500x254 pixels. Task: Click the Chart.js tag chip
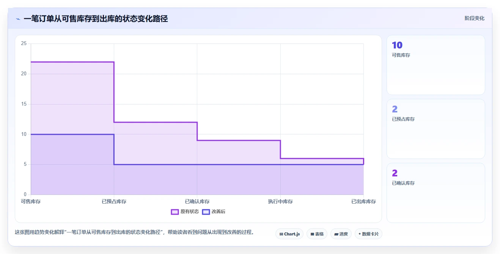289,234
